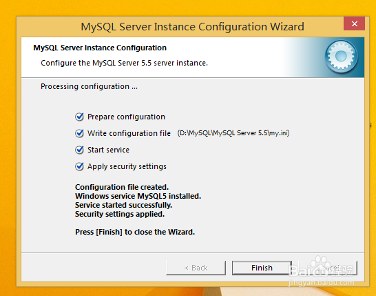Click the 'Prepare configuration' step text
This screenshot has width=376, height=296.
click(126, 117)
